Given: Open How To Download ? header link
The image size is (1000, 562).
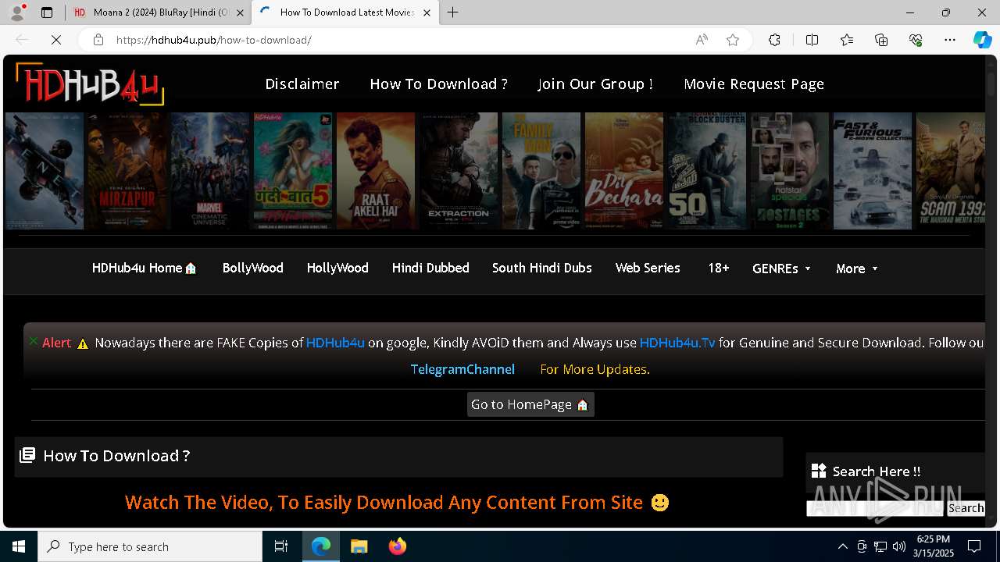Looking at the screenshot, I should coord(438,84).
